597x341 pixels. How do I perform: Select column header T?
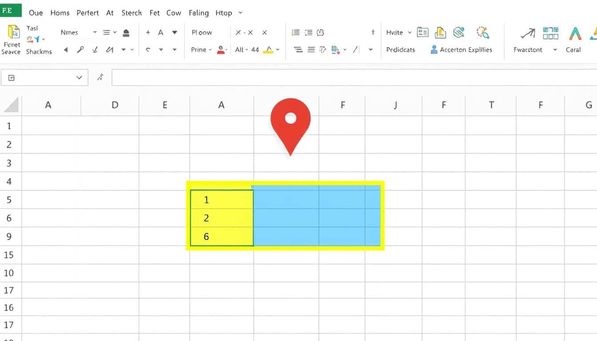(x=491, y=105)
